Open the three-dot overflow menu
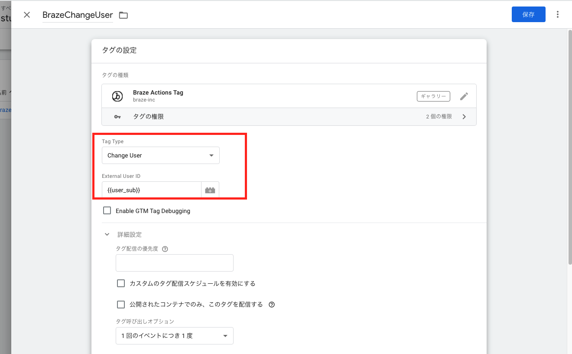Viewport: 572px width, 354px height. [558, 14]
